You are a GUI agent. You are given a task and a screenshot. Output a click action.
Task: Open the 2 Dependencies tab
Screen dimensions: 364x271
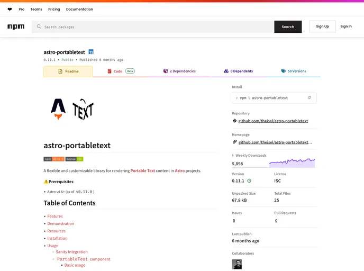tap(179, 71)
